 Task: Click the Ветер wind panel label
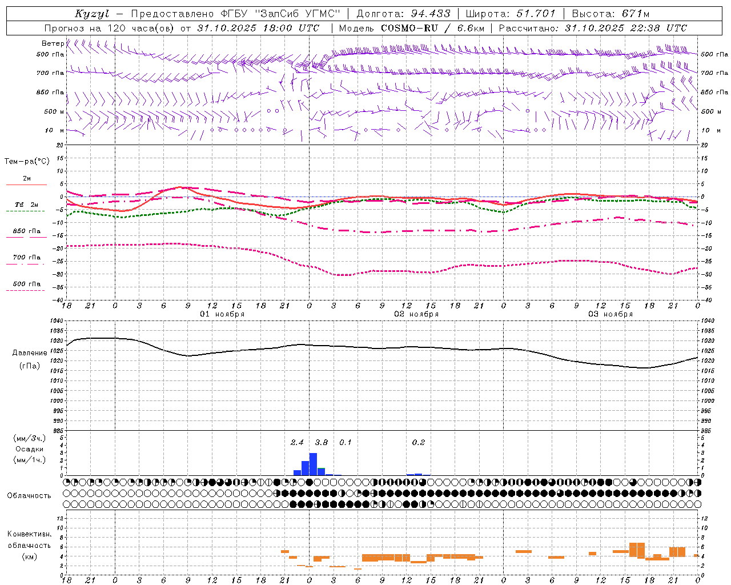click(53, 43)
